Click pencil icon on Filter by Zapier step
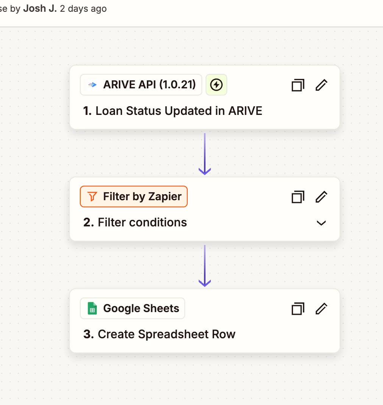 pyautogui.click(x=321, y=197)
